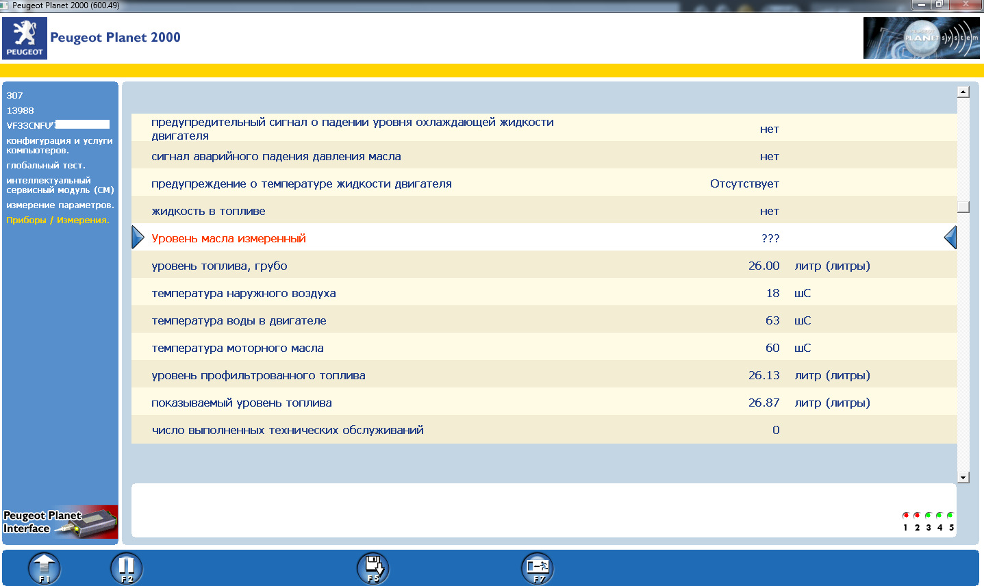This screenshot has height=586, width=984.
Task: Click the green status indicator 5
Action: [950, 515]
